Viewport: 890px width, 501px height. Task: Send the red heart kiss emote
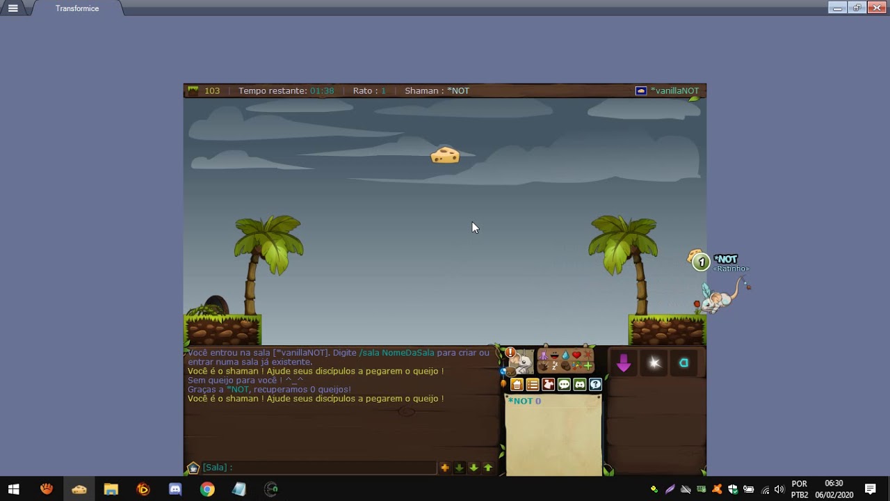[x=577, y=355]
